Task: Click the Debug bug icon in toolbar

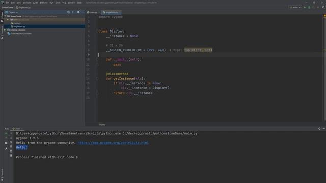Action: click(x=309, y=8)
